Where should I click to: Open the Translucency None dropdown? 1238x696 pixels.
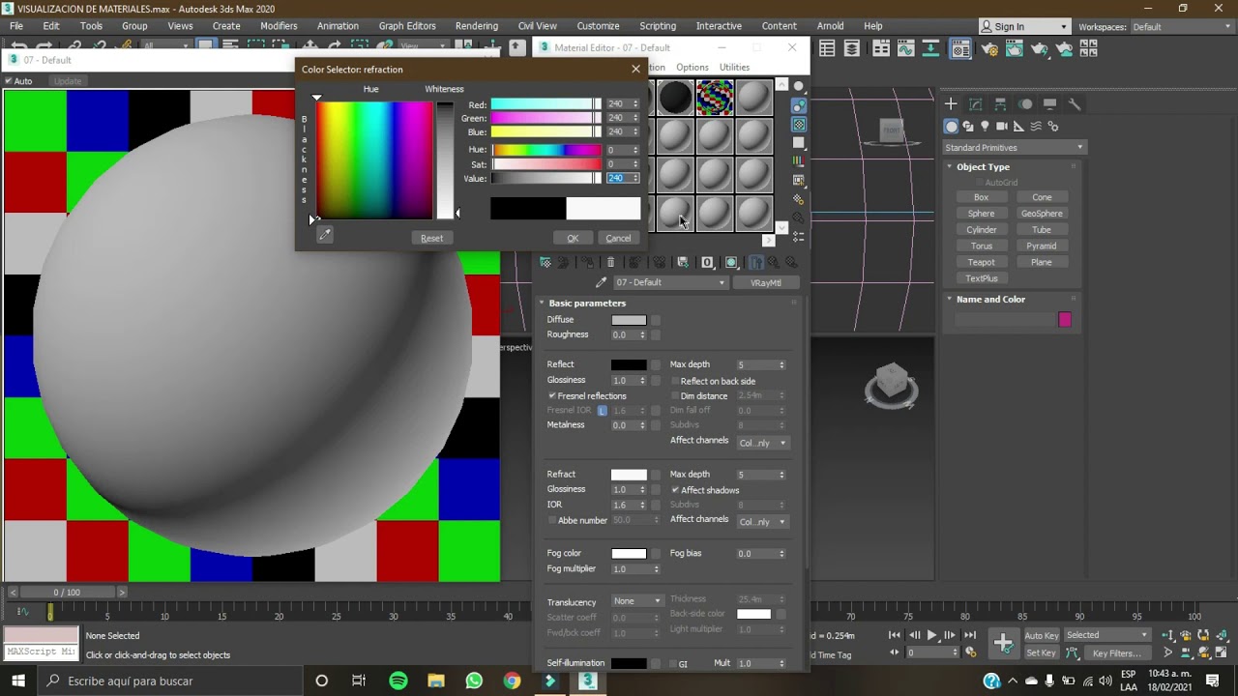point(637,601)
